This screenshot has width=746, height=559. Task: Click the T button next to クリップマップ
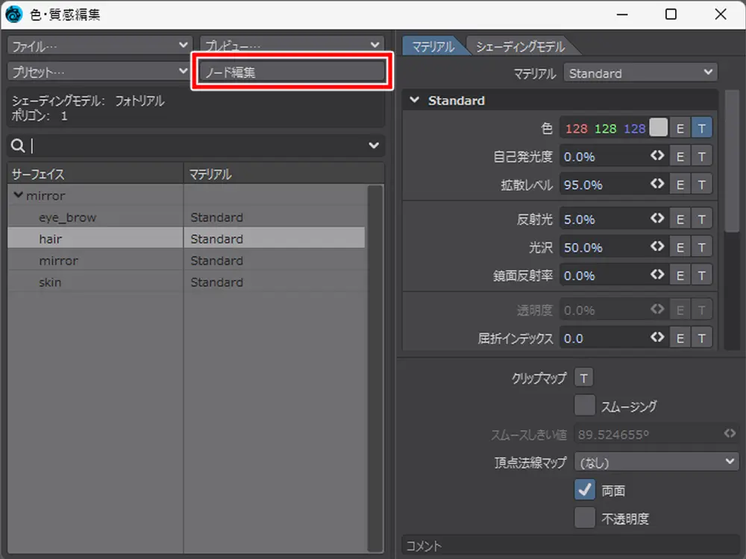pos(583,378)
